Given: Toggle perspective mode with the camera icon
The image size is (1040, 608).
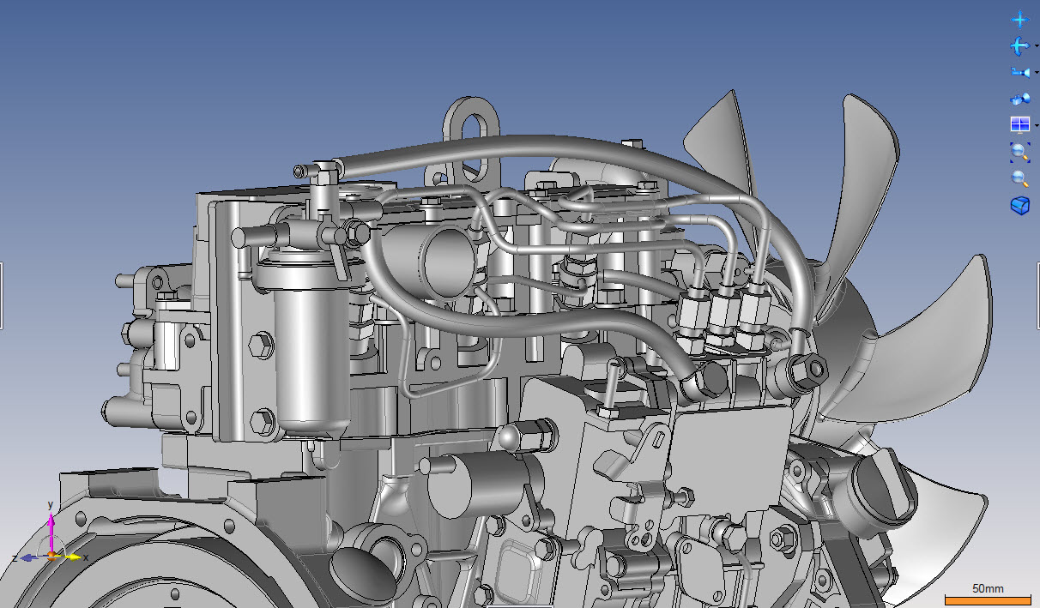Looking at the screenshot, I should [x=1019, y=98].
